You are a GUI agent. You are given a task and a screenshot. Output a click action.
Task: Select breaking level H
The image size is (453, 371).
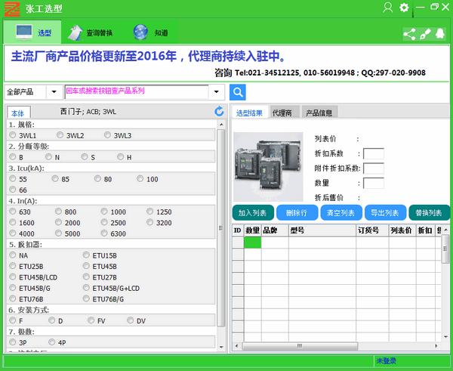[121, 156]
